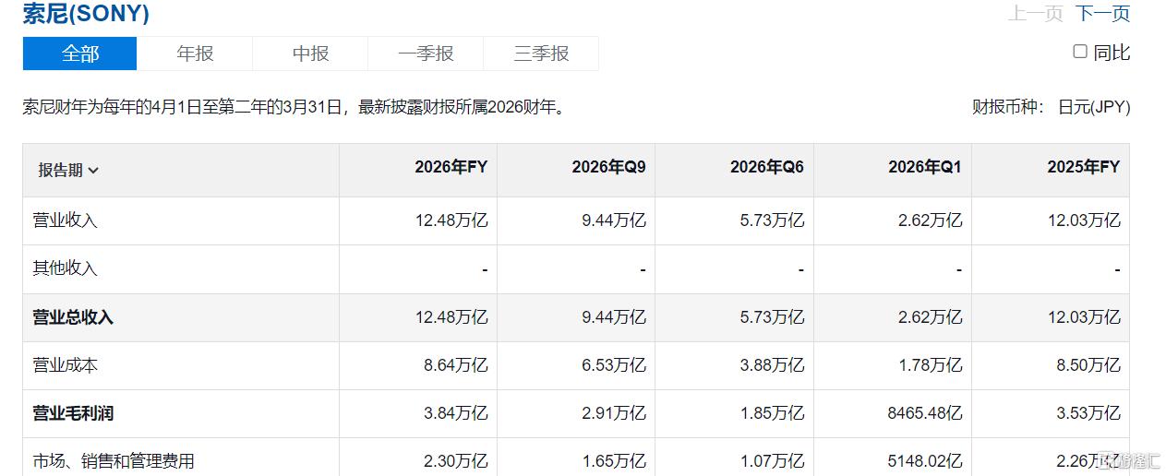The height and width of the screenshot is (476, 1166).
Task: Click 营业毛利润 value 2.91万亿
Action: (x=614, y=413)
